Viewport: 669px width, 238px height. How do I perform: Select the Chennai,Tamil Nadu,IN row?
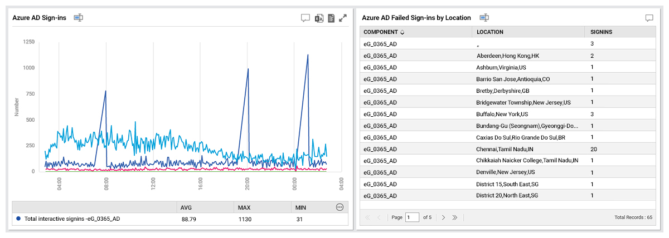[508, 149]
